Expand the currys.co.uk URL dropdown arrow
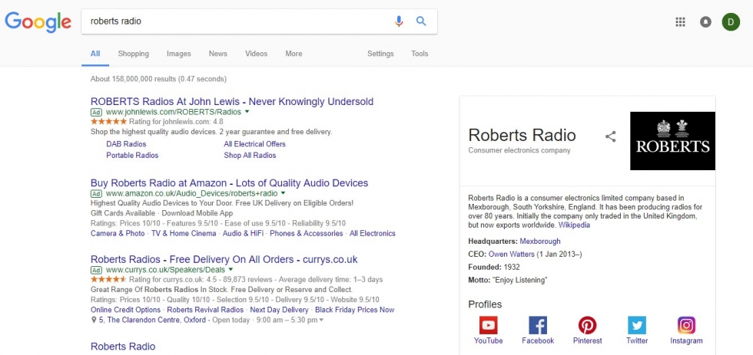Screen dimensions: 753x355 tap(231, 270)
